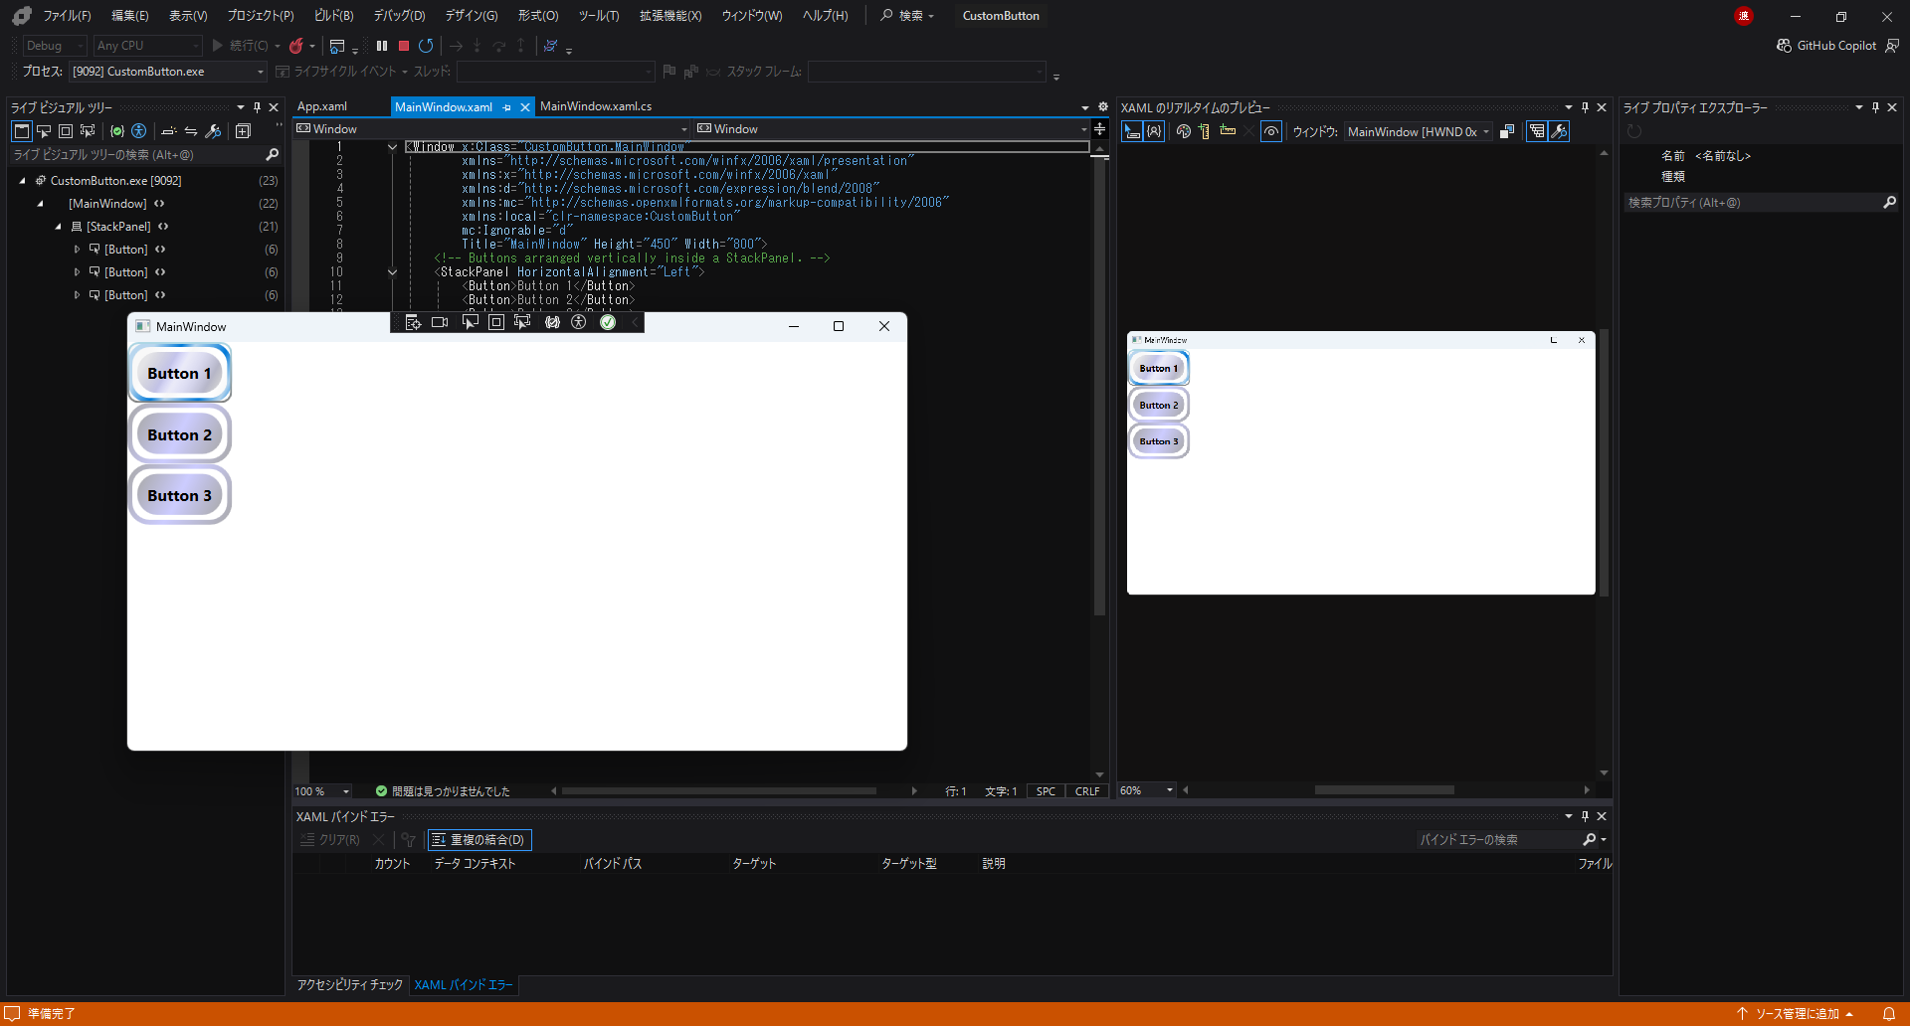The width and height of the screenshot is (1910, 1026).
Task: Click the Hot Reload flame icon
Action: pos(296,46)
